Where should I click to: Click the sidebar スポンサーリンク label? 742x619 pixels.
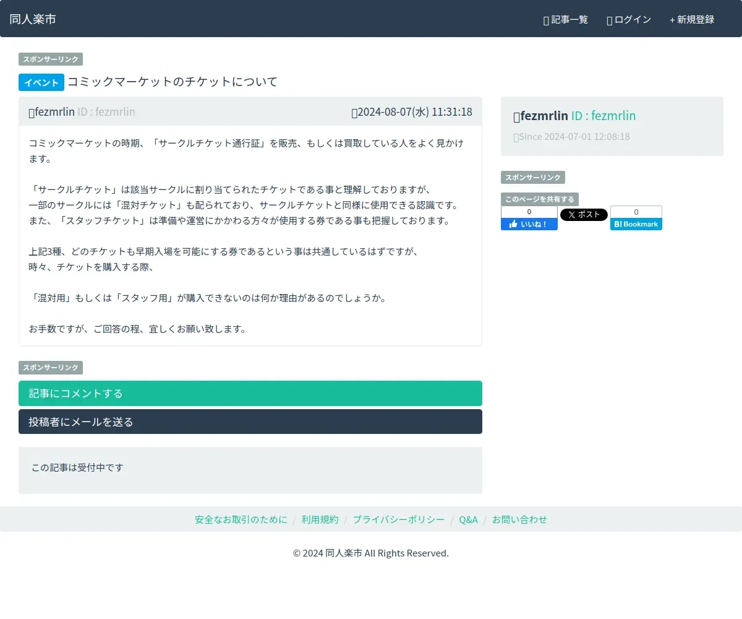coord(533,178)
